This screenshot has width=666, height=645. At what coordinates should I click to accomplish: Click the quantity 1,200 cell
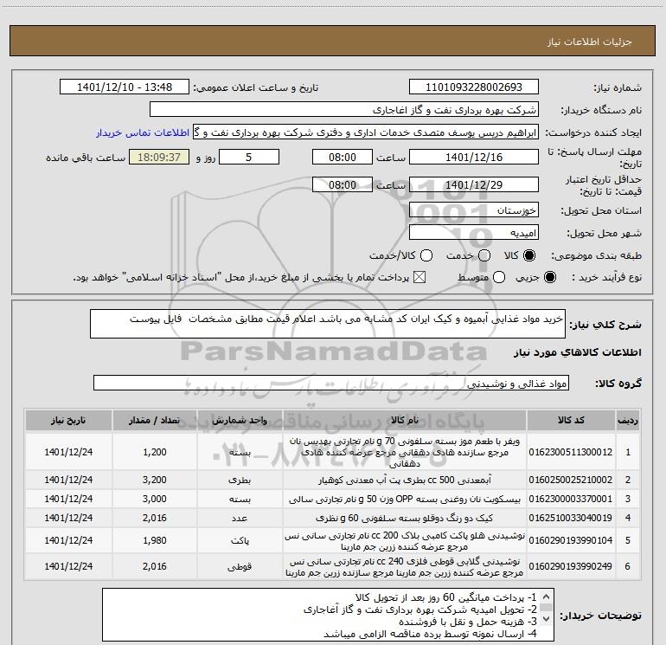[x=155, y=453]
